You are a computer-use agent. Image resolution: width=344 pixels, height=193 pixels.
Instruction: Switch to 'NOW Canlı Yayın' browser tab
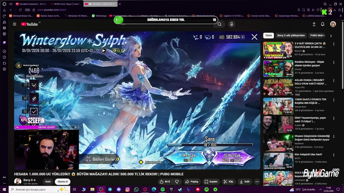point(66,4)
